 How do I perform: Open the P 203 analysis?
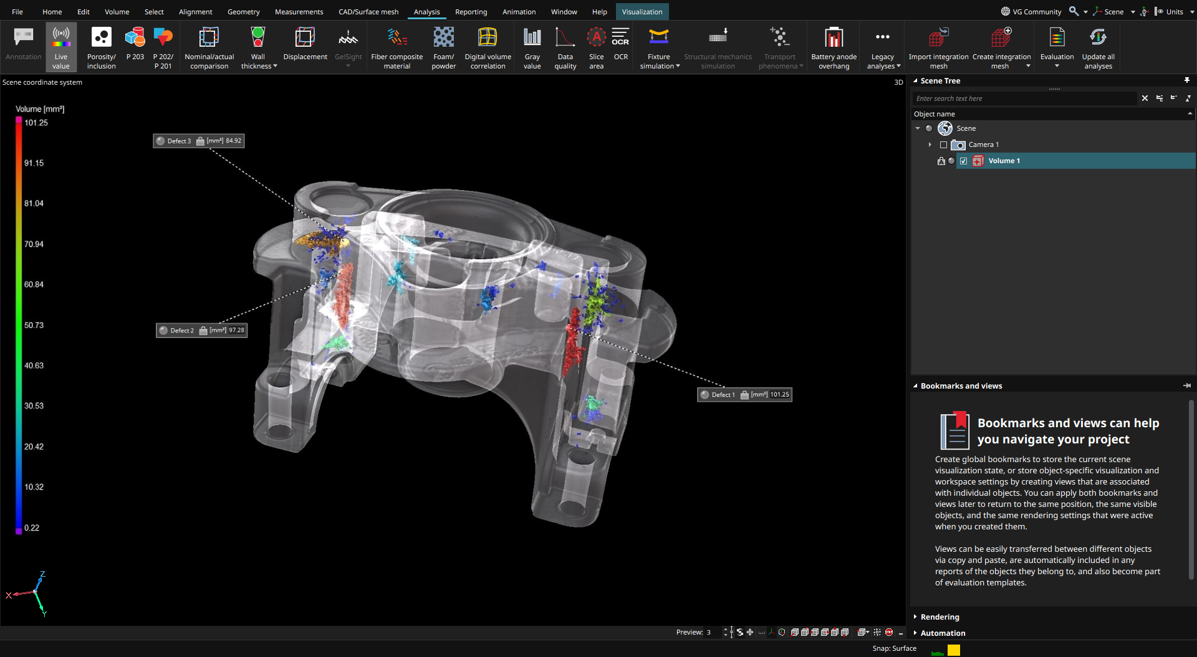click(x=135, y=44)
